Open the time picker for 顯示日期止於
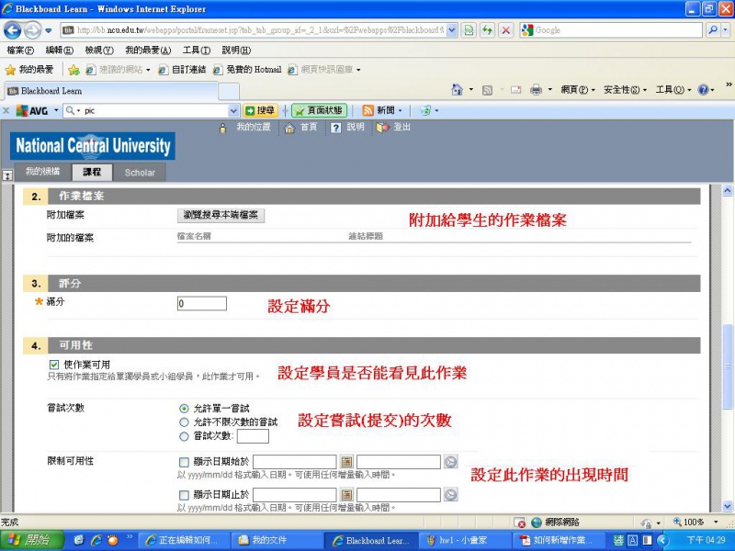Image resolution: width=735 pixels, height=551 pixels. [x=450, y=495]
